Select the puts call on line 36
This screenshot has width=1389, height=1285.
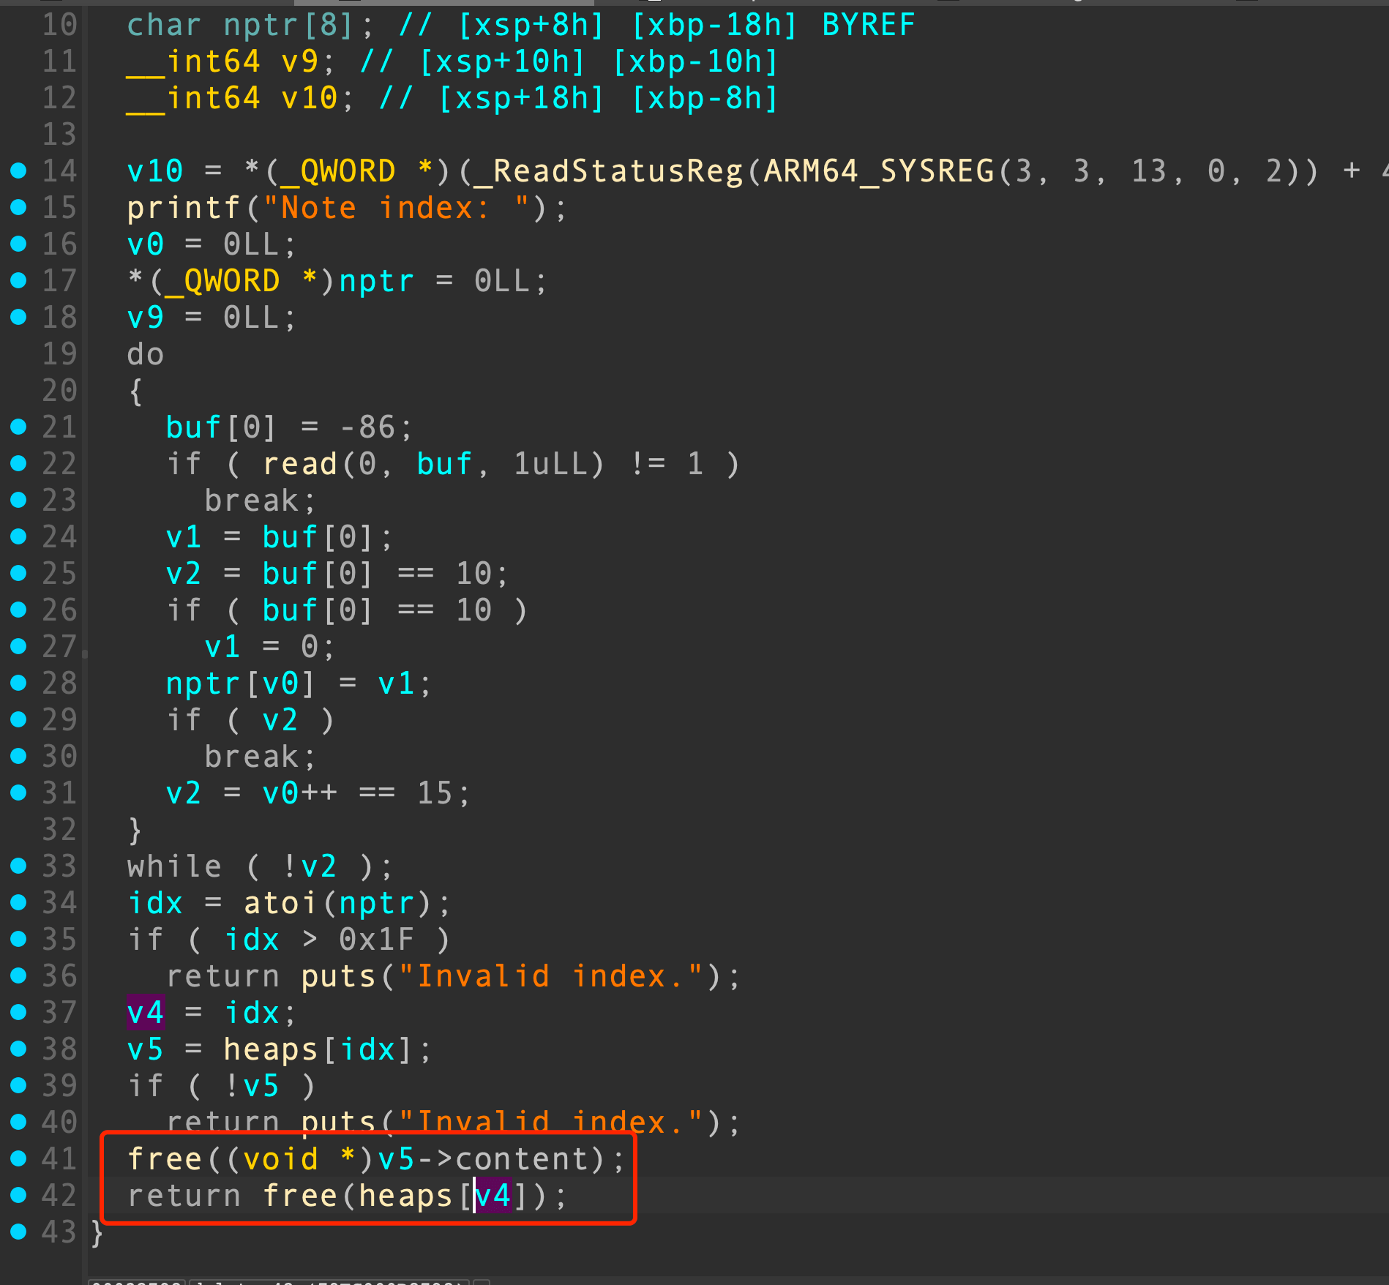[338, 977]
